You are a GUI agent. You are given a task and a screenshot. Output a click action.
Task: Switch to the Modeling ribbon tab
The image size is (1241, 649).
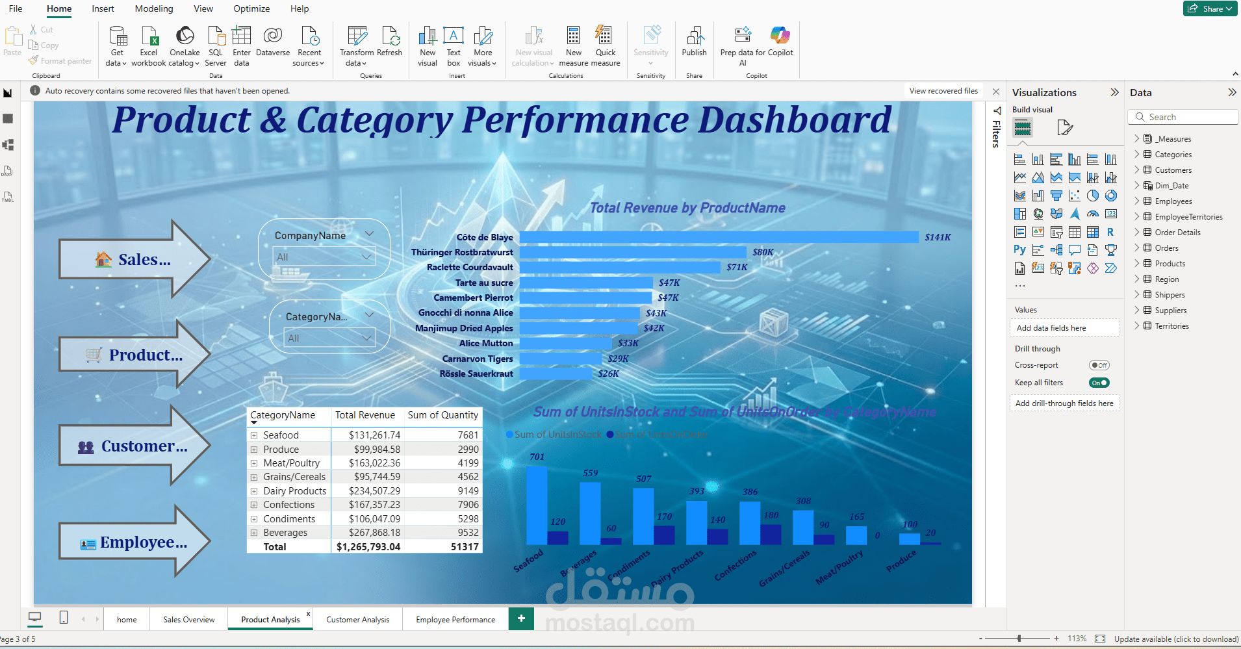pos(154,8)
